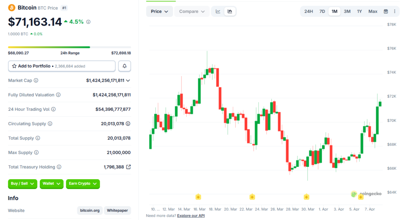Open the bitcoin.org website link
Screen dimensions: 404x220
tap(90, 211)
